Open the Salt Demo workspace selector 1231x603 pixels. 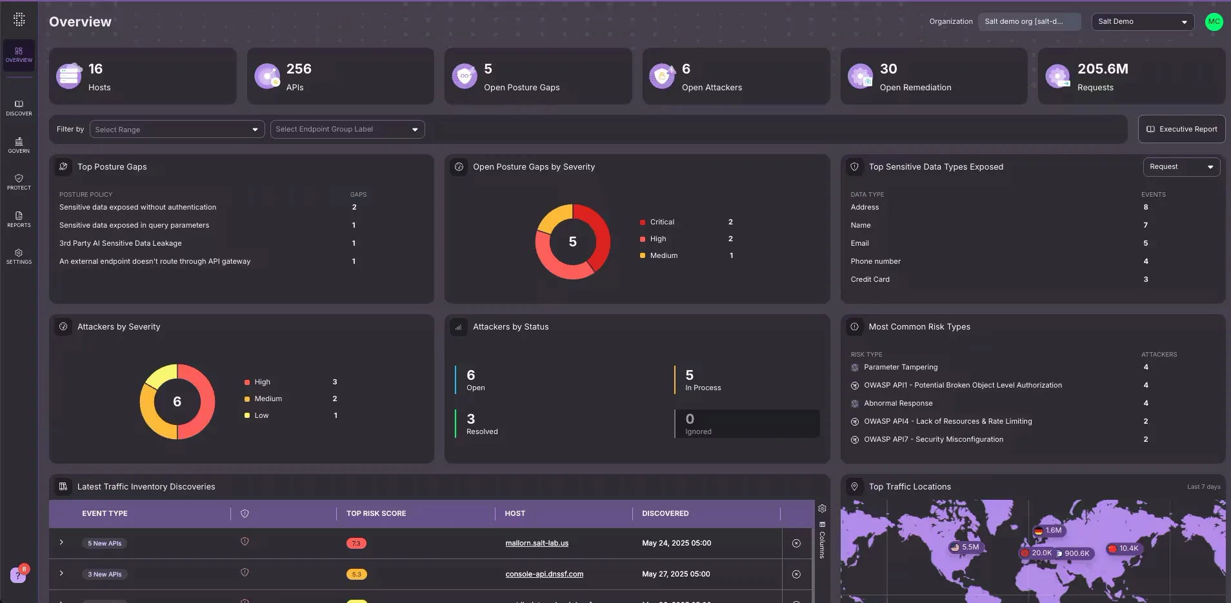1142,21
